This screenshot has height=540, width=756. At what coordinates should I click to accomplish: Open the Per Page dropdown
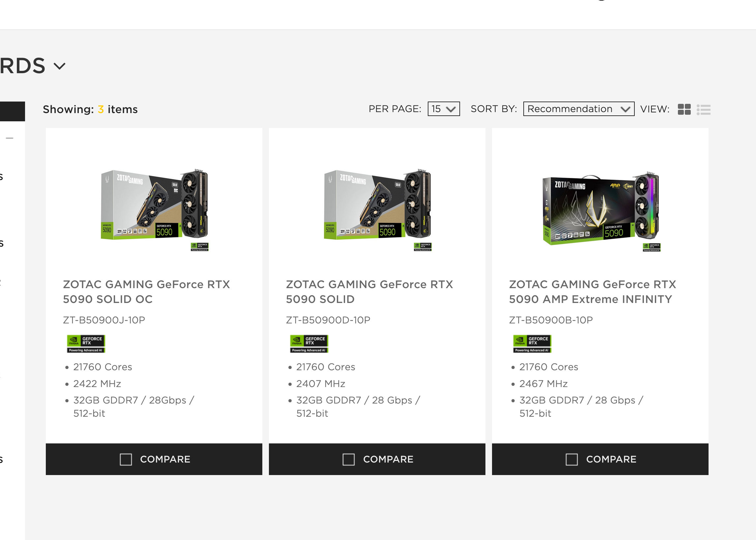click(x=444, y=109)
